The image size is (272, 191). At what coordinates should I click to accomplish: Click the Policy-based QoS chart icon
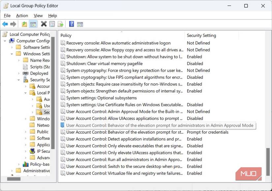pos(25,164)
